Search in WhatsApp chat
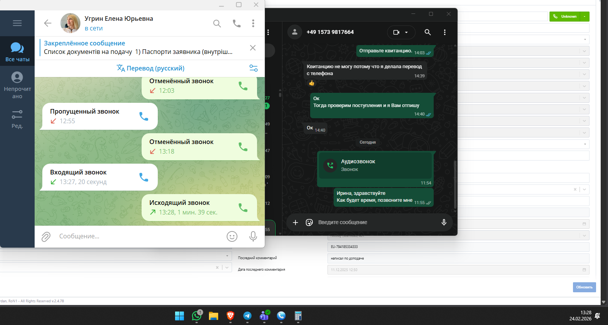608x325 pixels. point(428,32)
